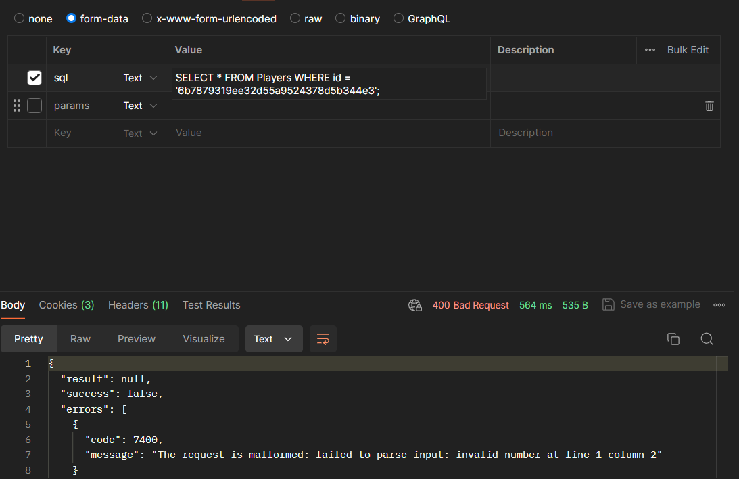Image resolution: width=739 pixels, height=479 pixels.
Task: Switch to Visualize response view
Action: pos(204,339)
